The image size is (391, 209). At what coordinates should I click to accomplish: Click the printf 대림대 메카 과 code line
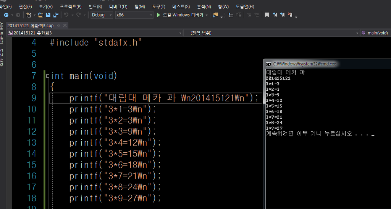pos(164,98)
